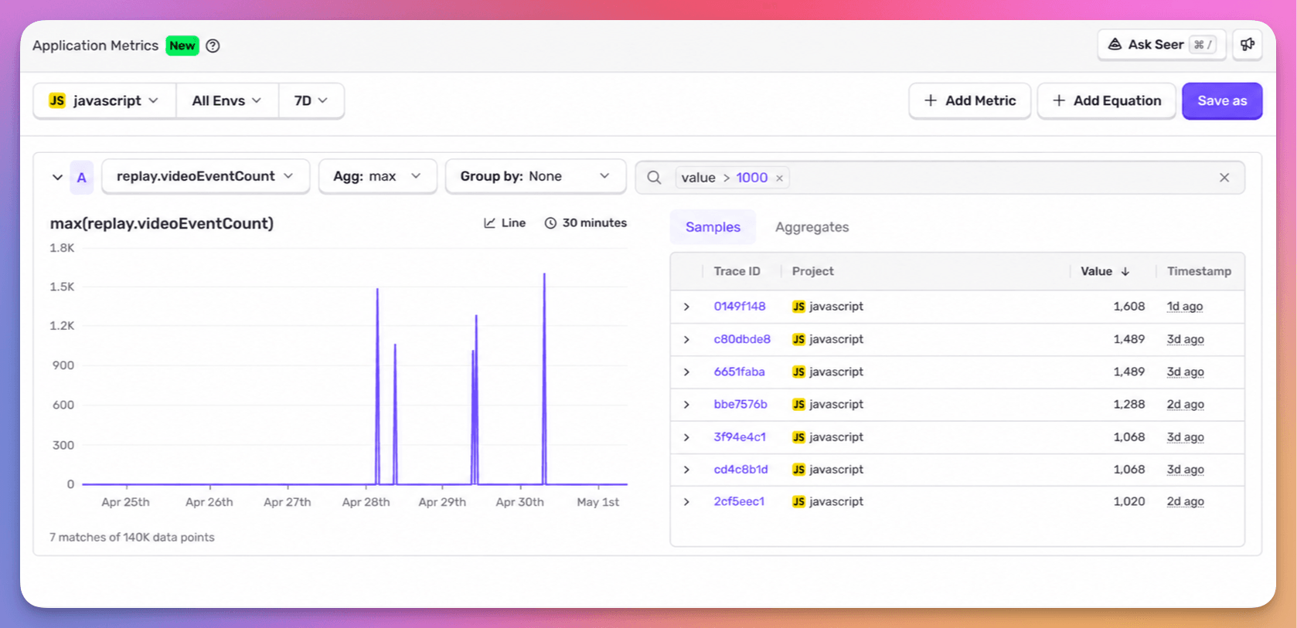The height and width of the screenshot is (628, 1297).
Task: Click the tallest spike near Apr 30th
Action: [544, 378]
